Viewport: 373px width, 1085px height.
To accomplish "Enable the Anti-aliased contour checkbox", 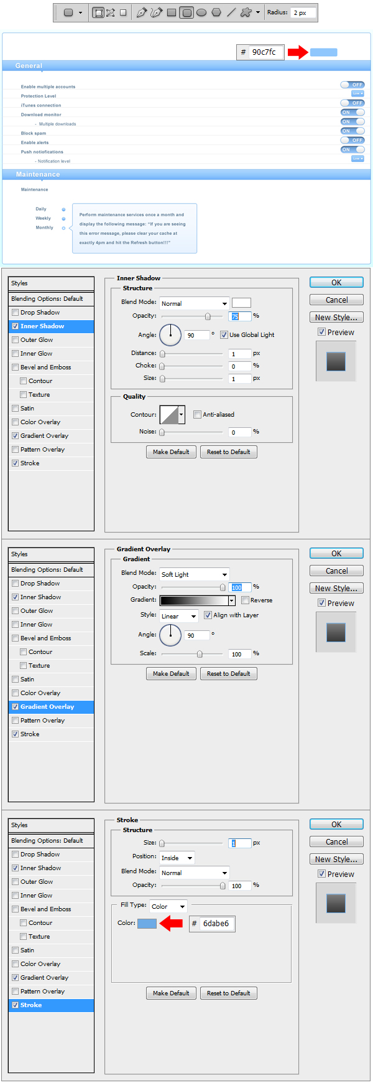I will coord(197,415).
